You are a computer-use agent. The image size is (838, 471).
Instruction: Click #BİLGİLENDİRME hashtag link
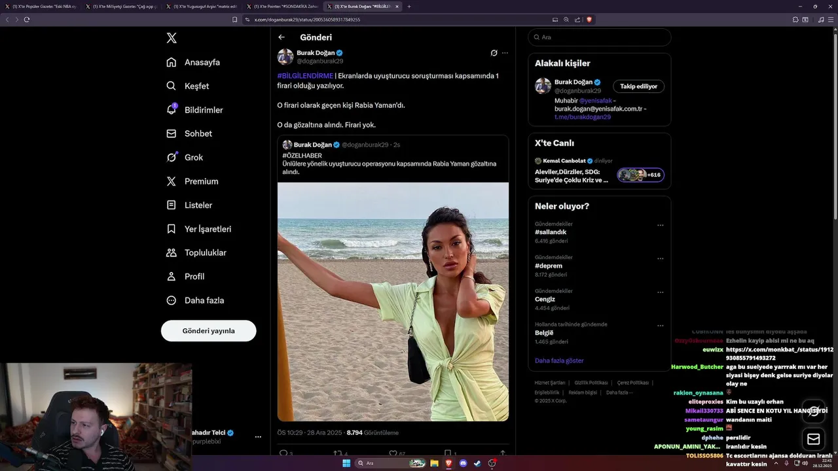tap(305, 76)
